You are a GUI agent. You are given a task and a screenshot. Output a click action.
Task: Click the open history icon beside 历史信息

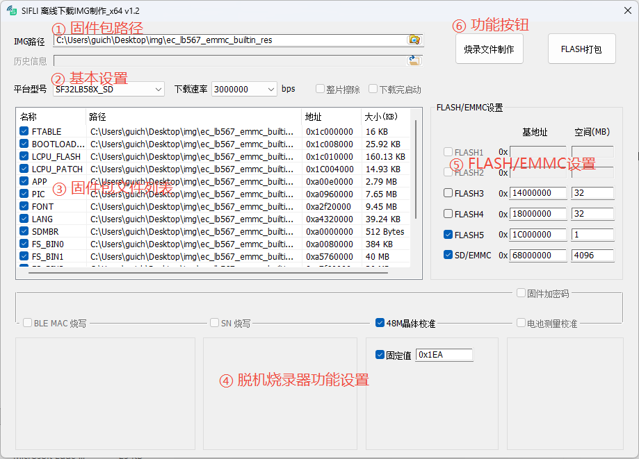pyautogui.click(x=414, y=60)
